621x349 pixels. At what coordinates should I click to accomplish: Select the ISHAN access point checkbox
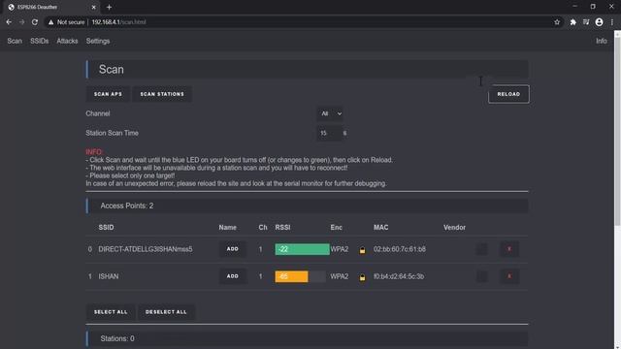click(x=481, y=276)
